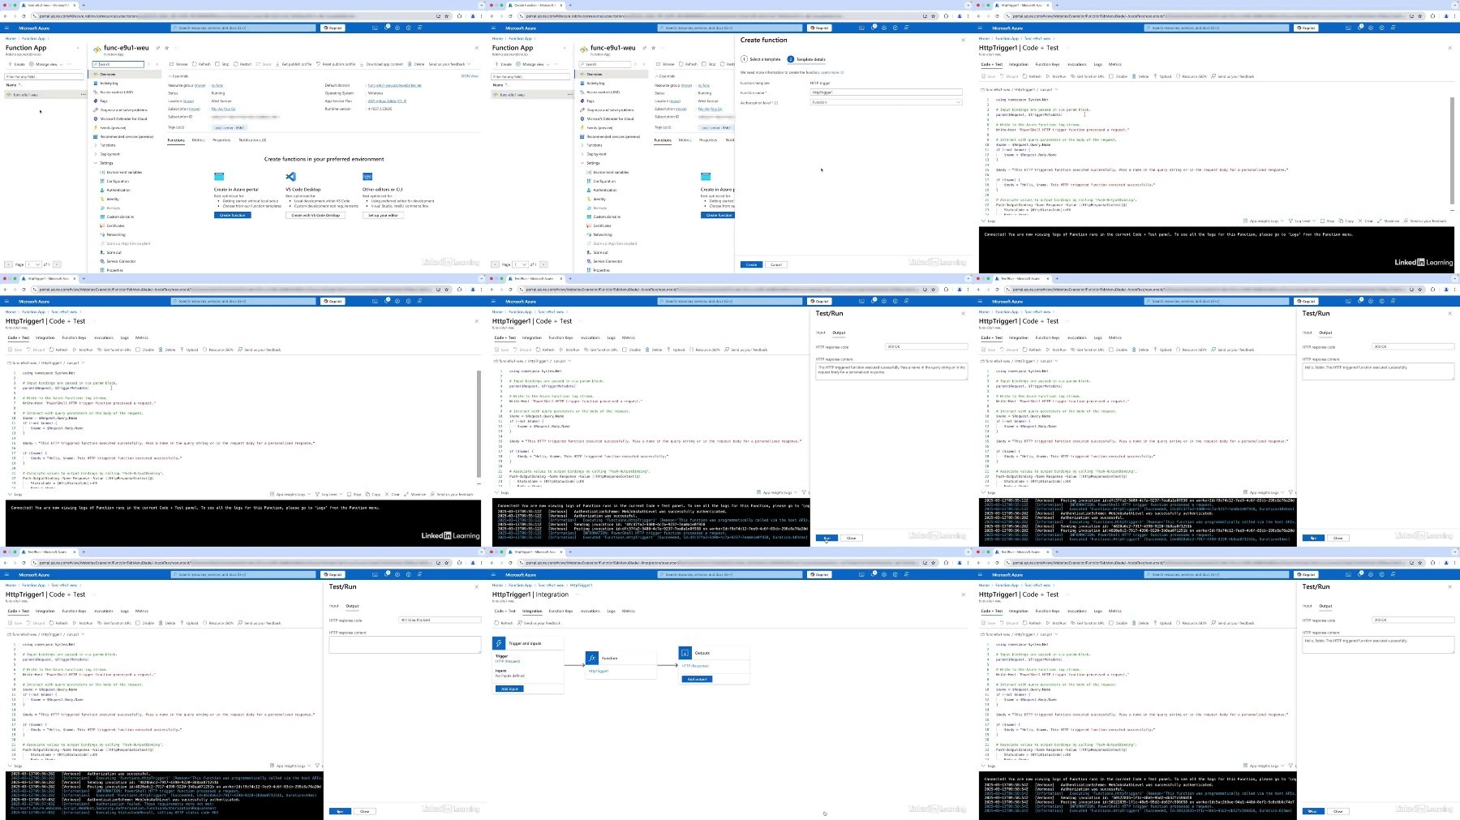Open the Authorization level dropdown
This screenshot has width=1460, height=820.
886,102
